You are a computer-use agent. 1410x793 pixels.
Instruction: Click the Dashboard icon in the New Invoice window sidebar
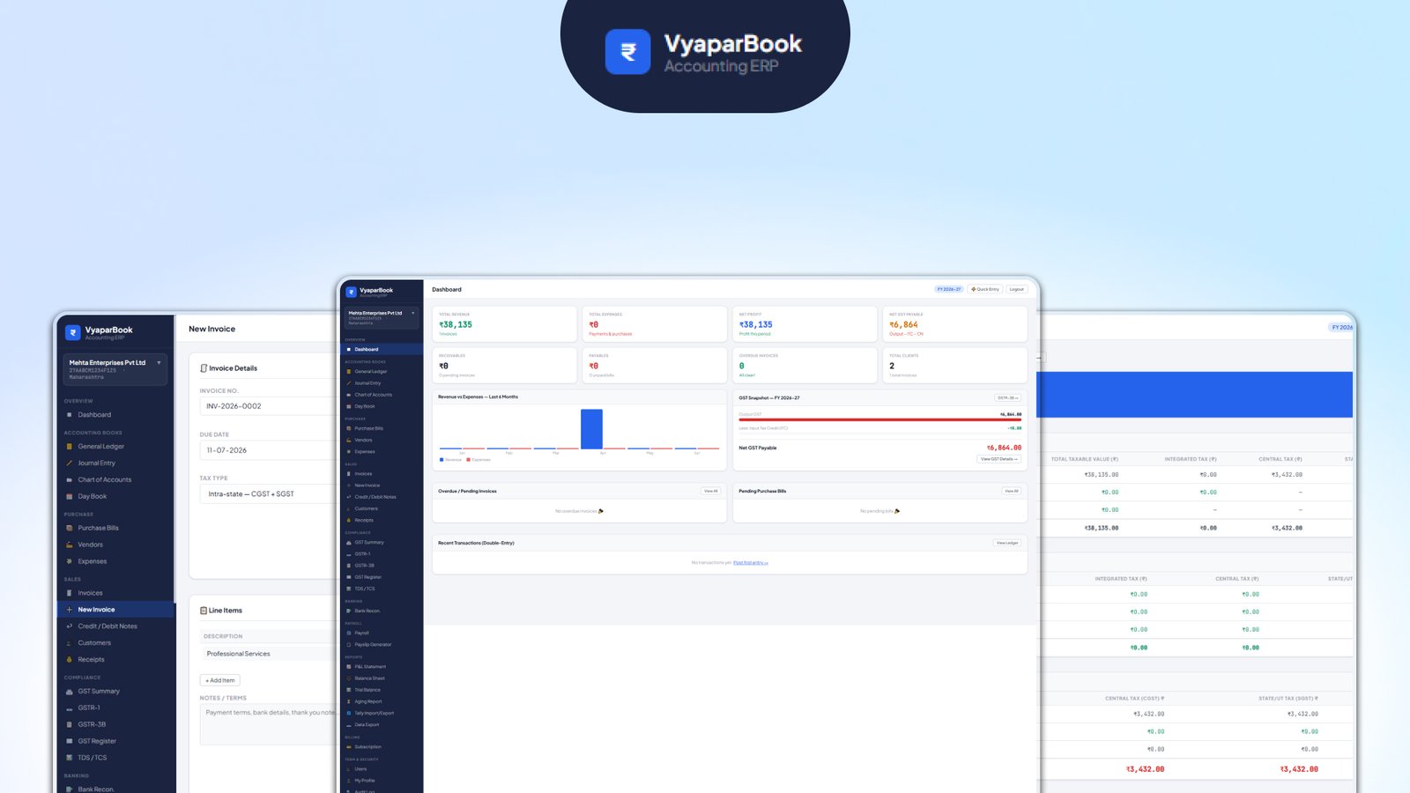pos(70,415)
